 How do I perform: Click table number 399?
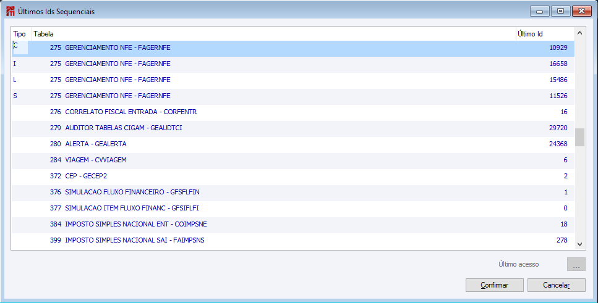click(x=55, y=240)
